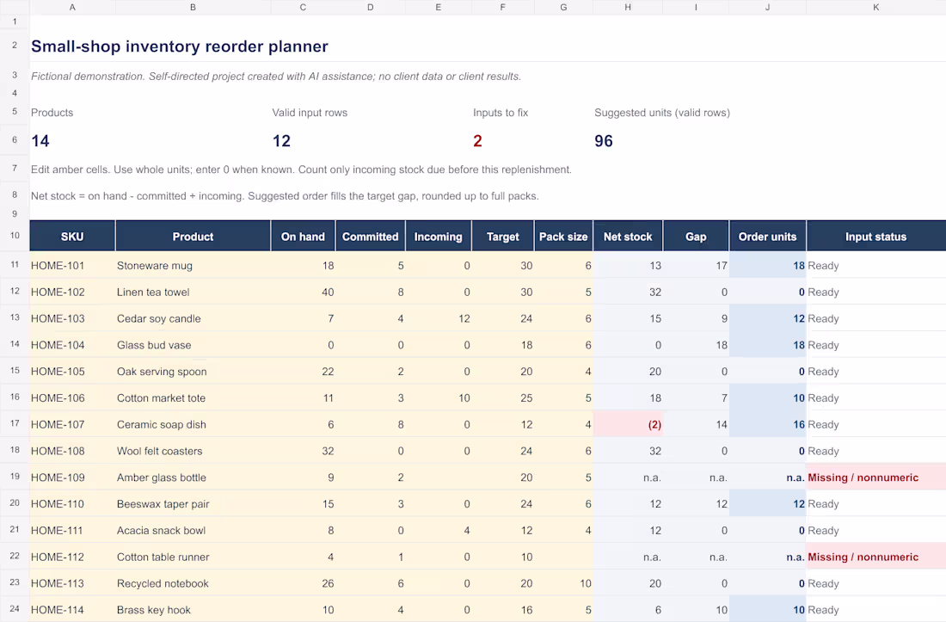Click the 'Inputs to fix' label
The height and width of the screenshot is (622, 946).
click(501, 113)
